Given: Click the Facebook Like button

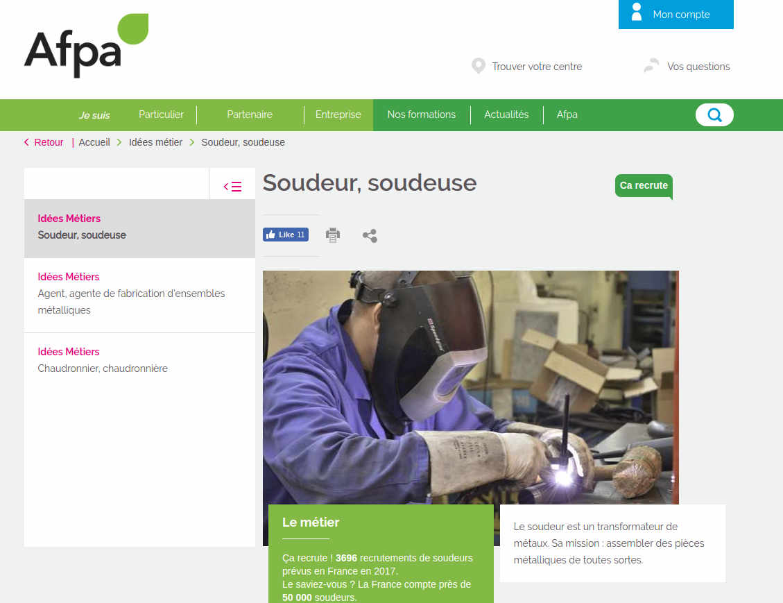Looking at the screenshot, I should (286, 235).
